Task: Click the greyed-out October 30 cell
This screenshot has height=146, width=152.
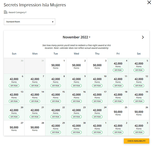Action: 14,66
